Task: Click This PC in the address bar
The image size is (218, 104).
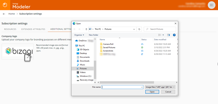Action: tap(98, 29)
